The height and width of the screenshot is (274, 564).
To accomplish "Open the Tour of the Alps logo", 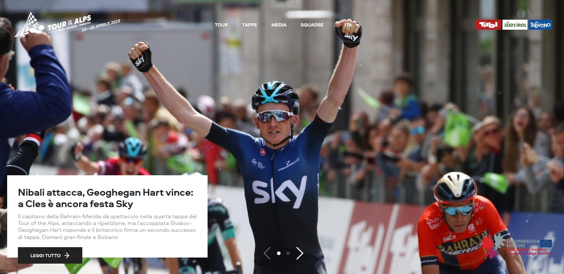I will tap(66, 24).
